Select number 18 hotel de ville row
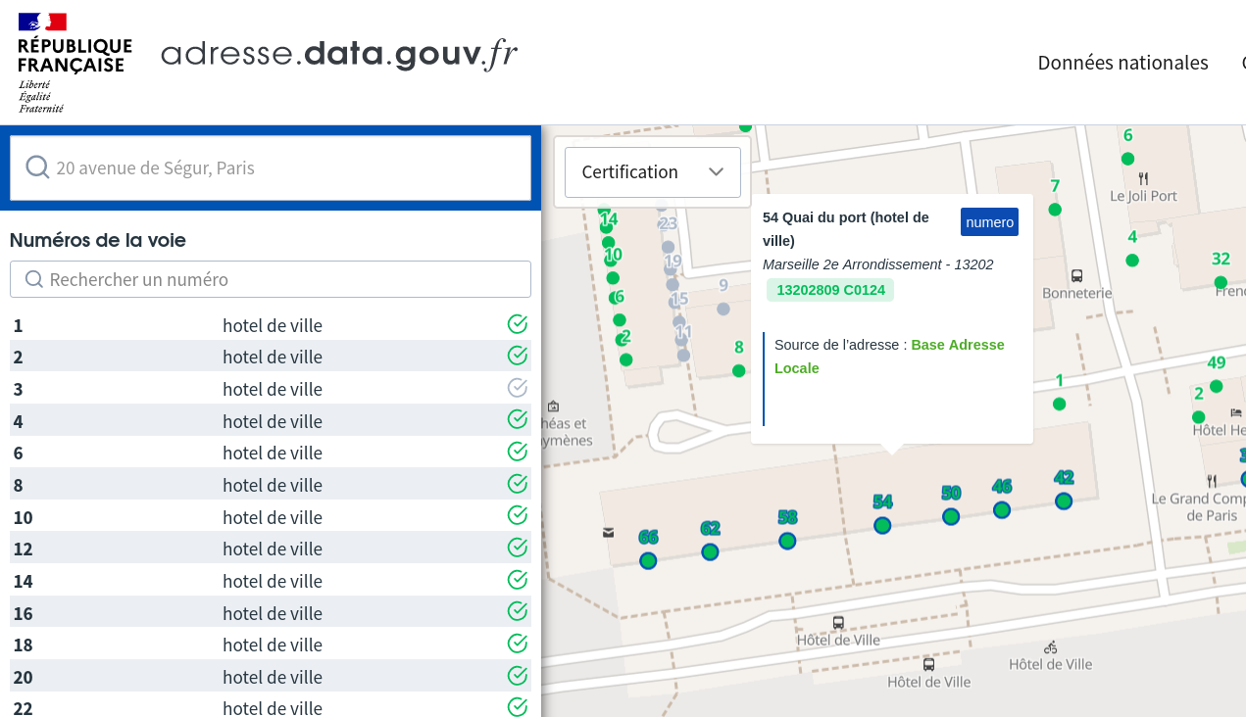 (x=271, y=645)
